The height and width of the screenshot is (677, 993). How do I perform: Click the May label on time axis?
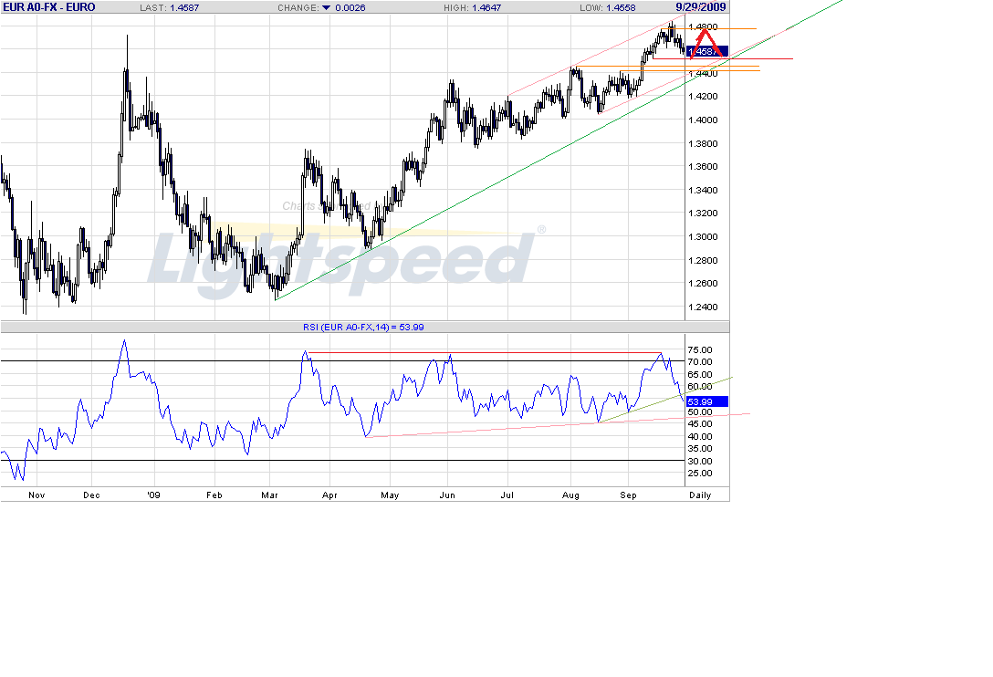(390, 495)
